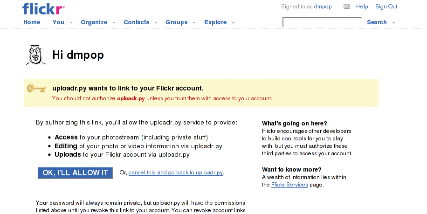427x214 pixels.
Task: Open the Explore dropdown arrow
Action: click(233, 23)
